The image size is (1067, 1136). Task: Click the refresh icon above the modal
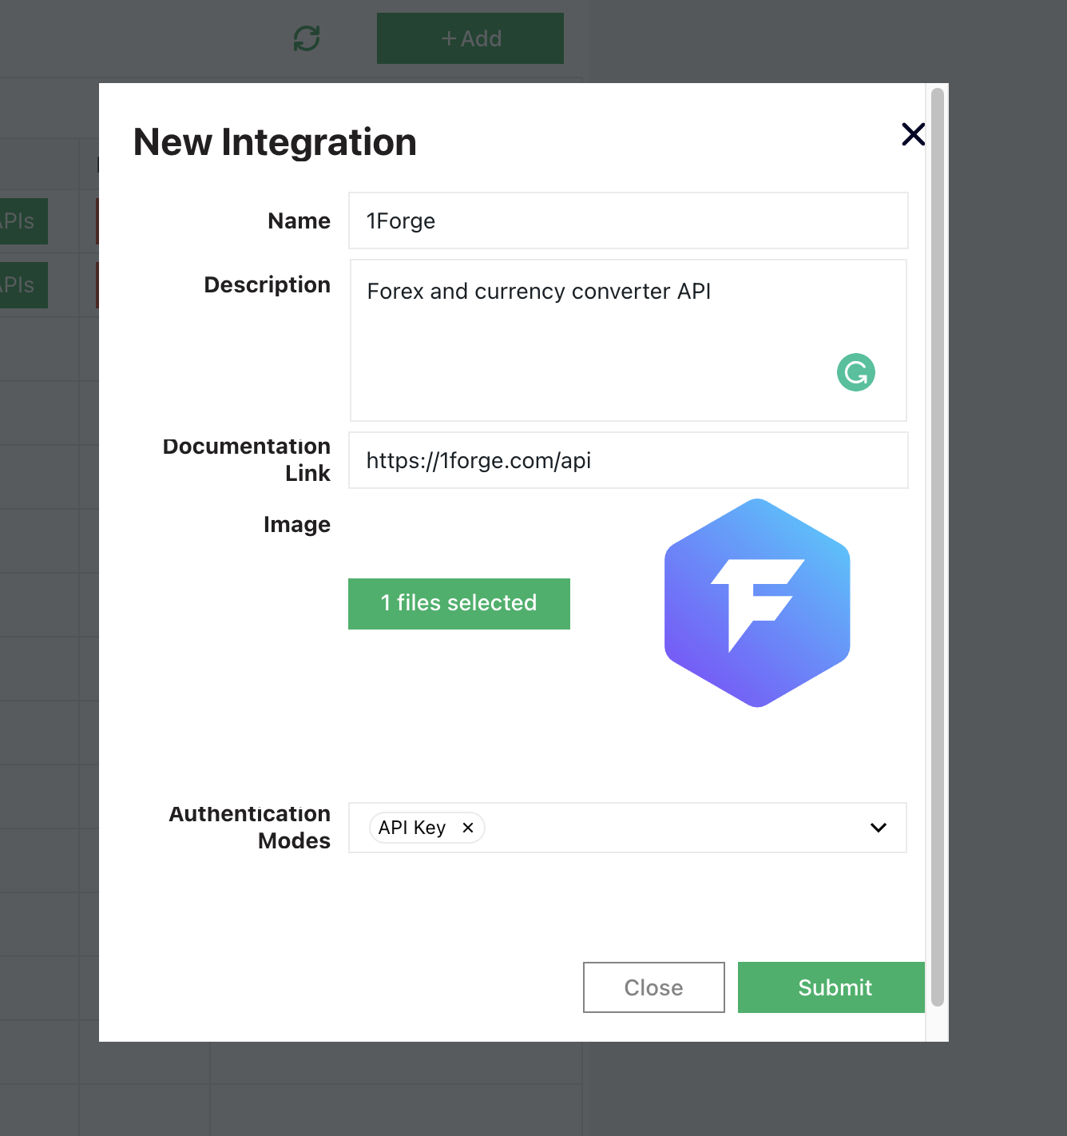(308, 38)
